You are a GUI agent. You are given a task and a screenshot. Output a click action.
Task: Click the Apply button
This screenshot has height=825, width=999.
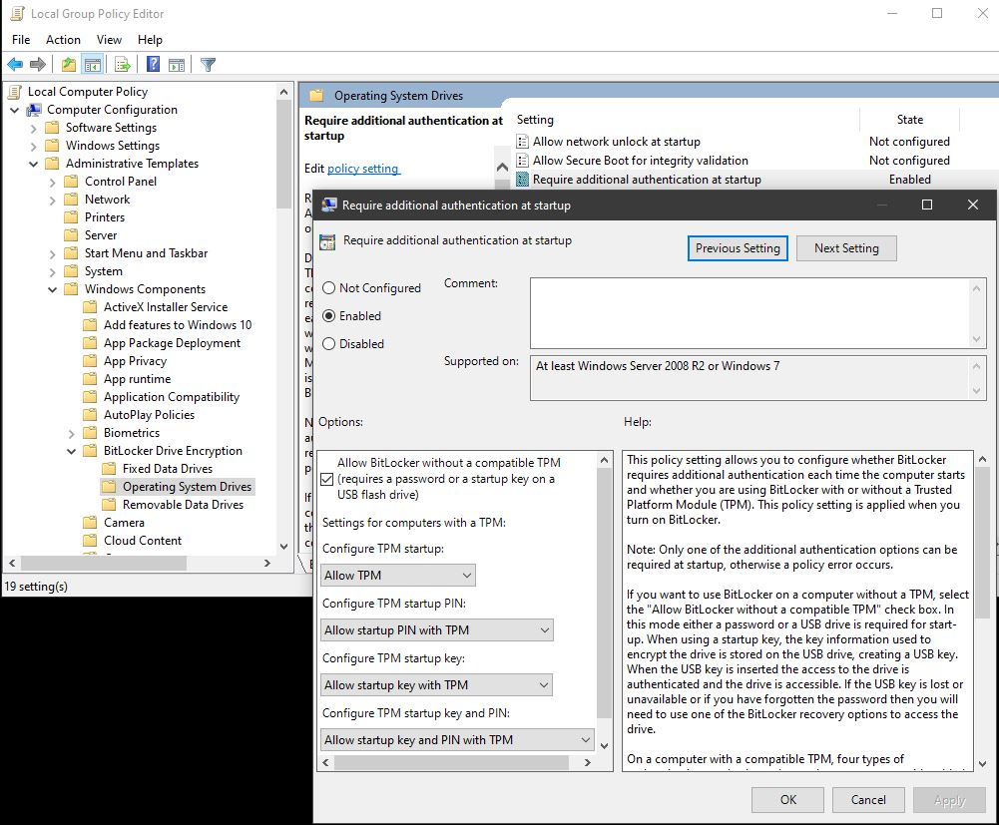[949, 799]
